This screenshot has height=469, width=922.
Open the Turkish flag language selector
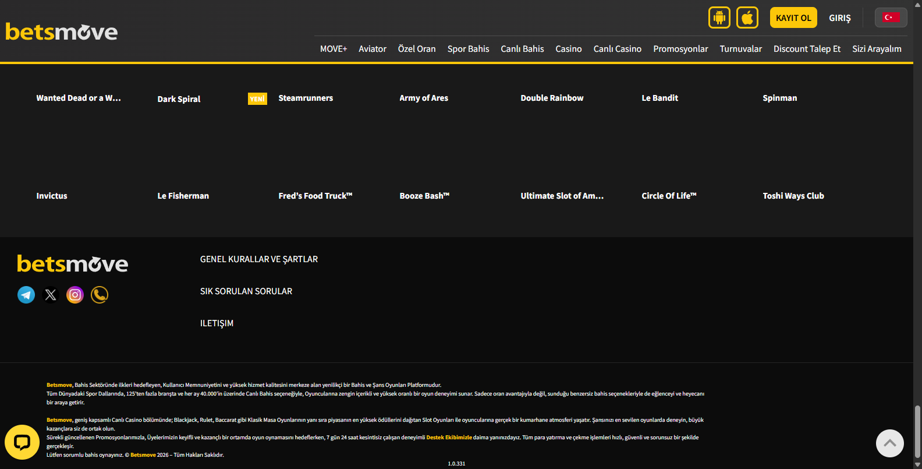click(x=890, y=17)
